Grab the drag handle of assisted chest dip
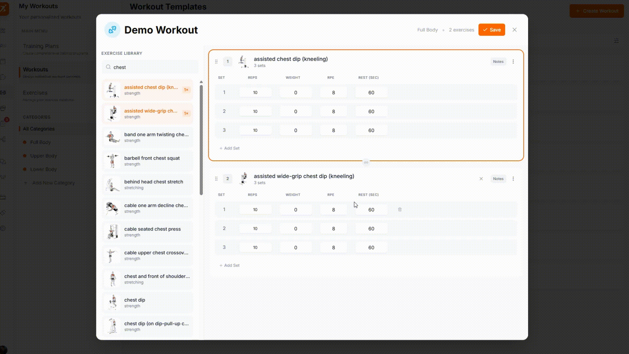Screen dimensions: 629x354 [216, 61]
